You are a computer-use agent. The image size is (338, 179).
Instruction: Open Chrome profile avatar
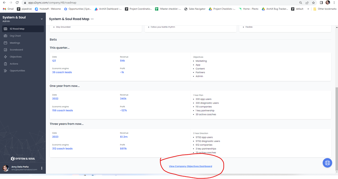(328, 2)
